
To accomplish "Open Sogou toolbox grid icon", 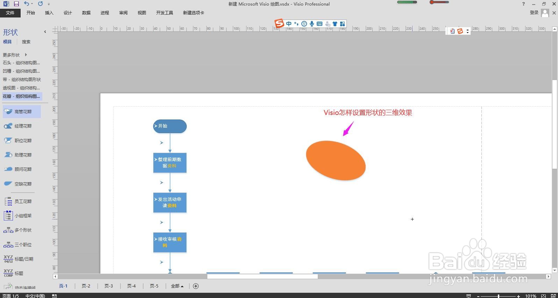I will coord(343,24).
